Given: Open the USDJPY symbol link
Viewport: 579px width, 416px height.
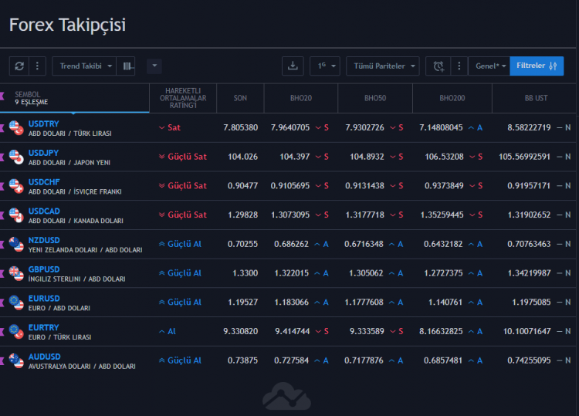Looking at the screenshot, I should (43, 153).
